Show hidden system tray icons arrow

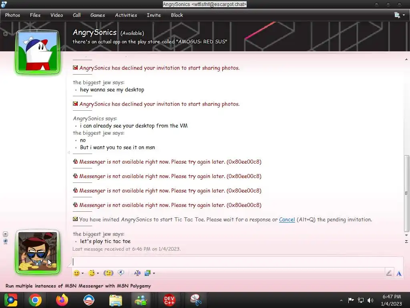[341, 300]
